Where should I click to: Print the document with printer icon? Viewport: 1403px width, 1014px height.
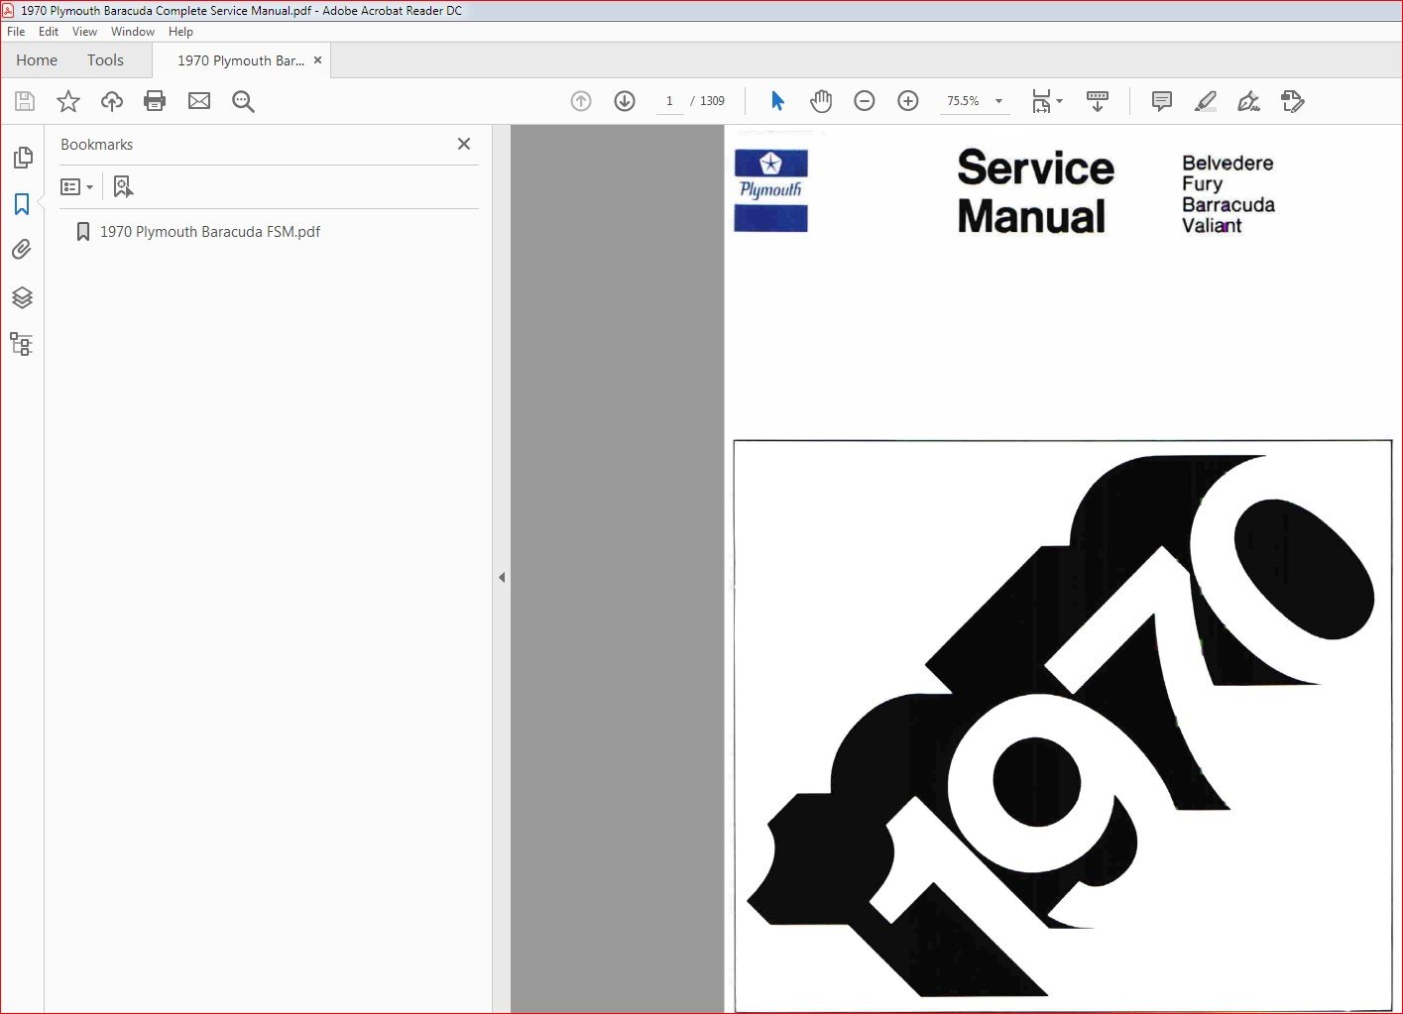tap(155, 101)
